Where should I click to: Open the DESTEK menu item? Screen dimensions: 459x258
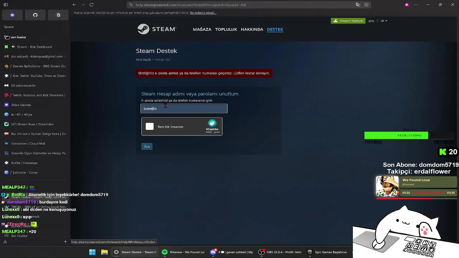(275, 29)
